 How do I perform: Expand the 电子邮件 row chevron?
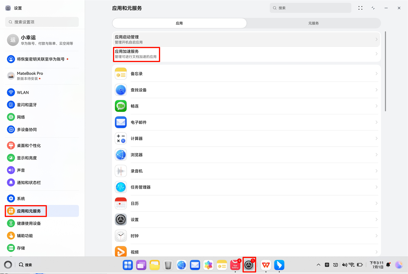(377, 122)
